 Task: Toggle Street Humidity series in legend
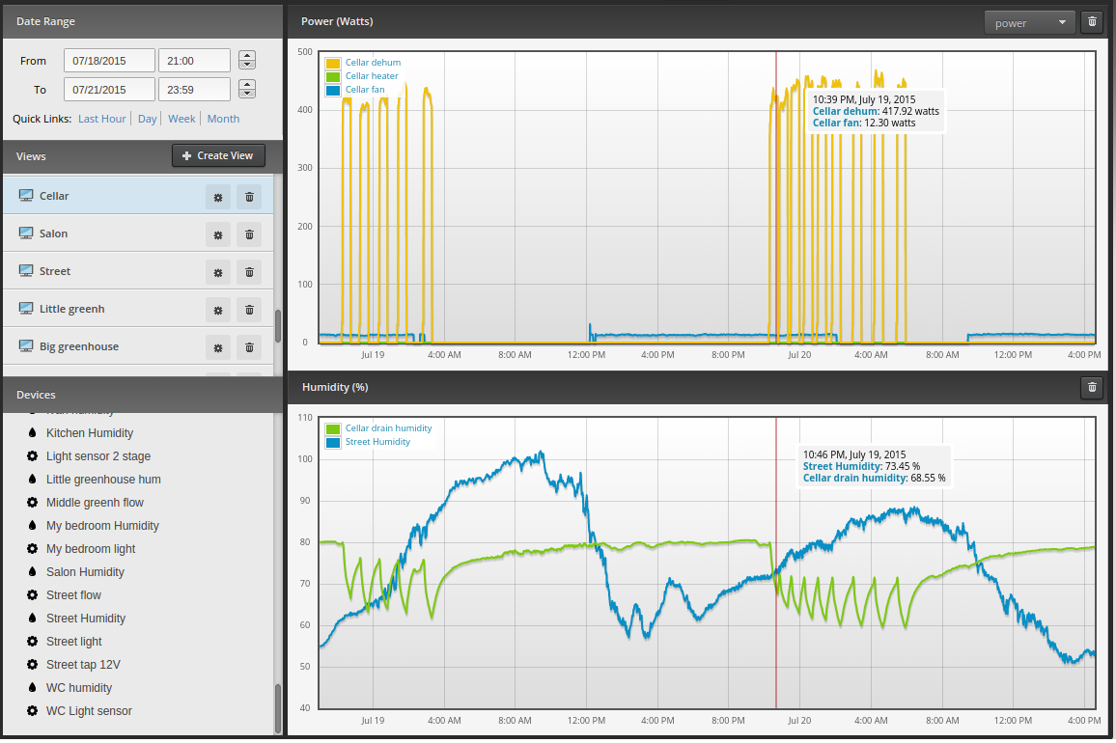pyautogui.click(x=377, y=442)
